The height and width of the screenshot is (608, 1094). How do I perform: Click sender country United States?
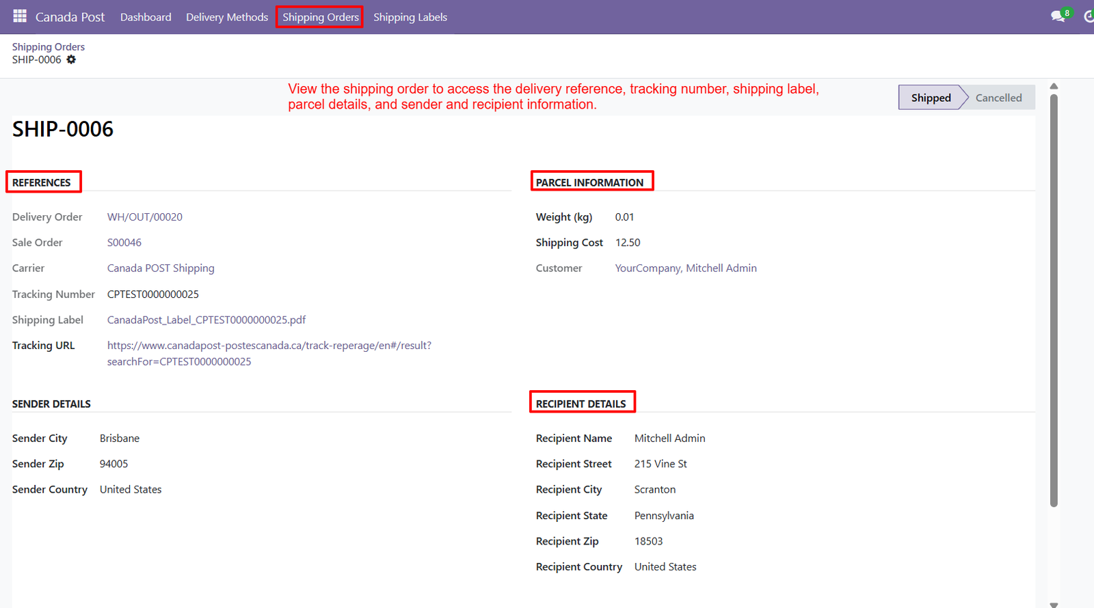(131, 490)
